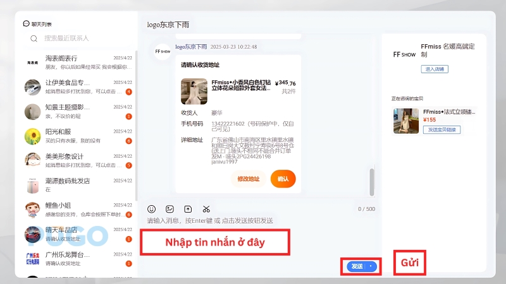Click the file upload icon

188,209
